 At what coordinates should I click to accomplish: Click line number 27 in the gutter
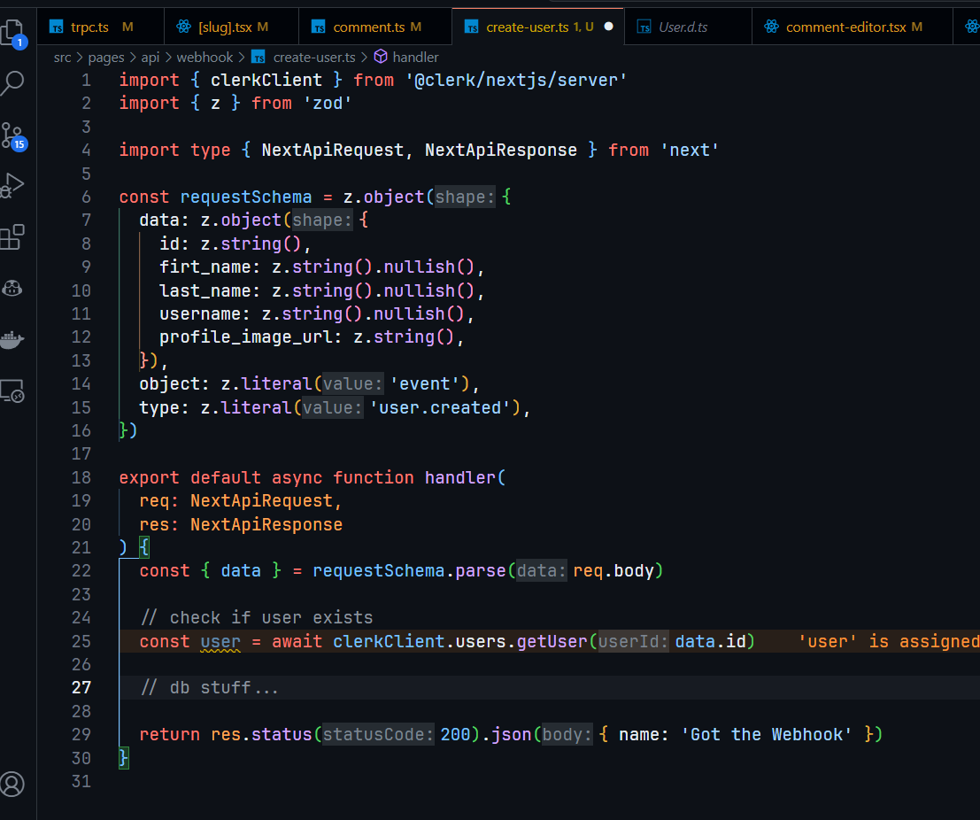coord(81,688)
